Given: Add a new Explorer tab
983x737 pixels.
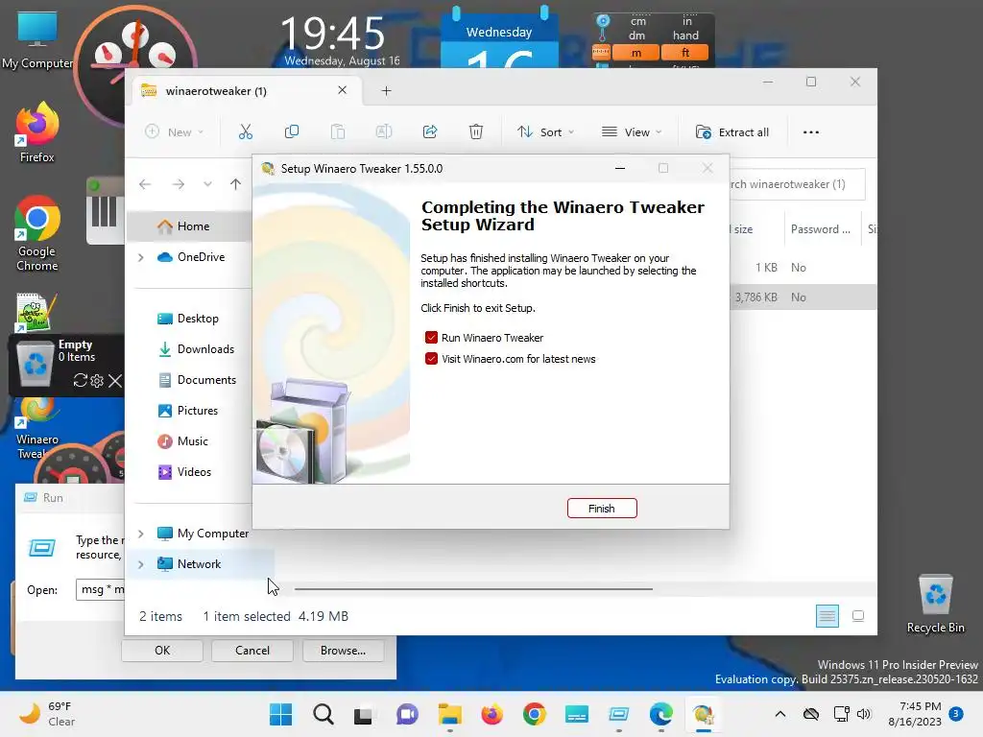Looking at the screenshot, I should (386, 91).
